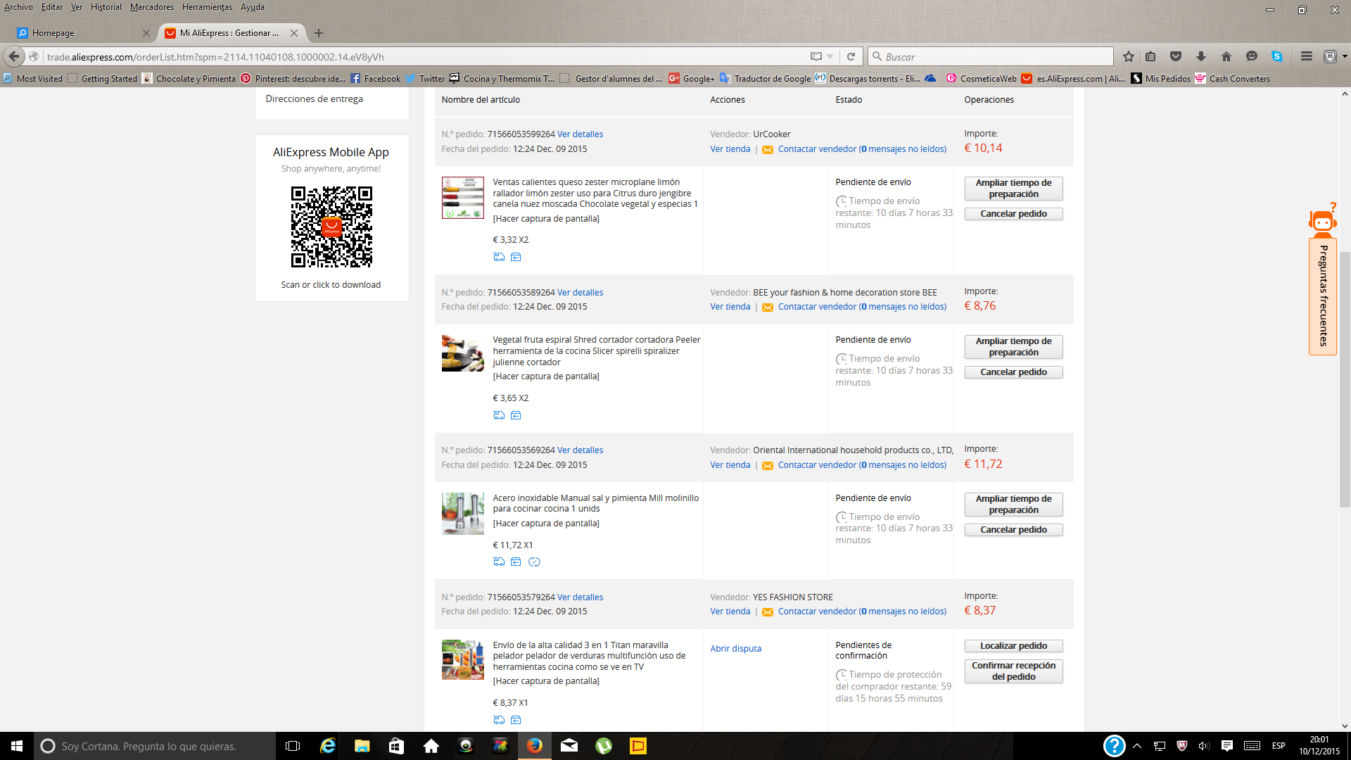Image resolution: width=1351 pixels, height=760 pixels.
Task: Click Localizar pedido button
Action: coord(1013,646)
